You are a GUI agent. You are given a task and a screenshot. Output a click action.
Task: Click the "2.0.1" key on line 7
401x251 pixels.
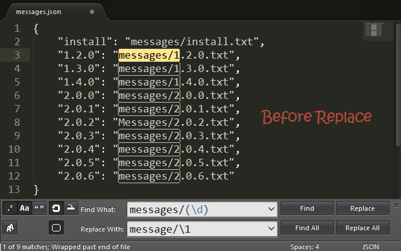[79, 109]
